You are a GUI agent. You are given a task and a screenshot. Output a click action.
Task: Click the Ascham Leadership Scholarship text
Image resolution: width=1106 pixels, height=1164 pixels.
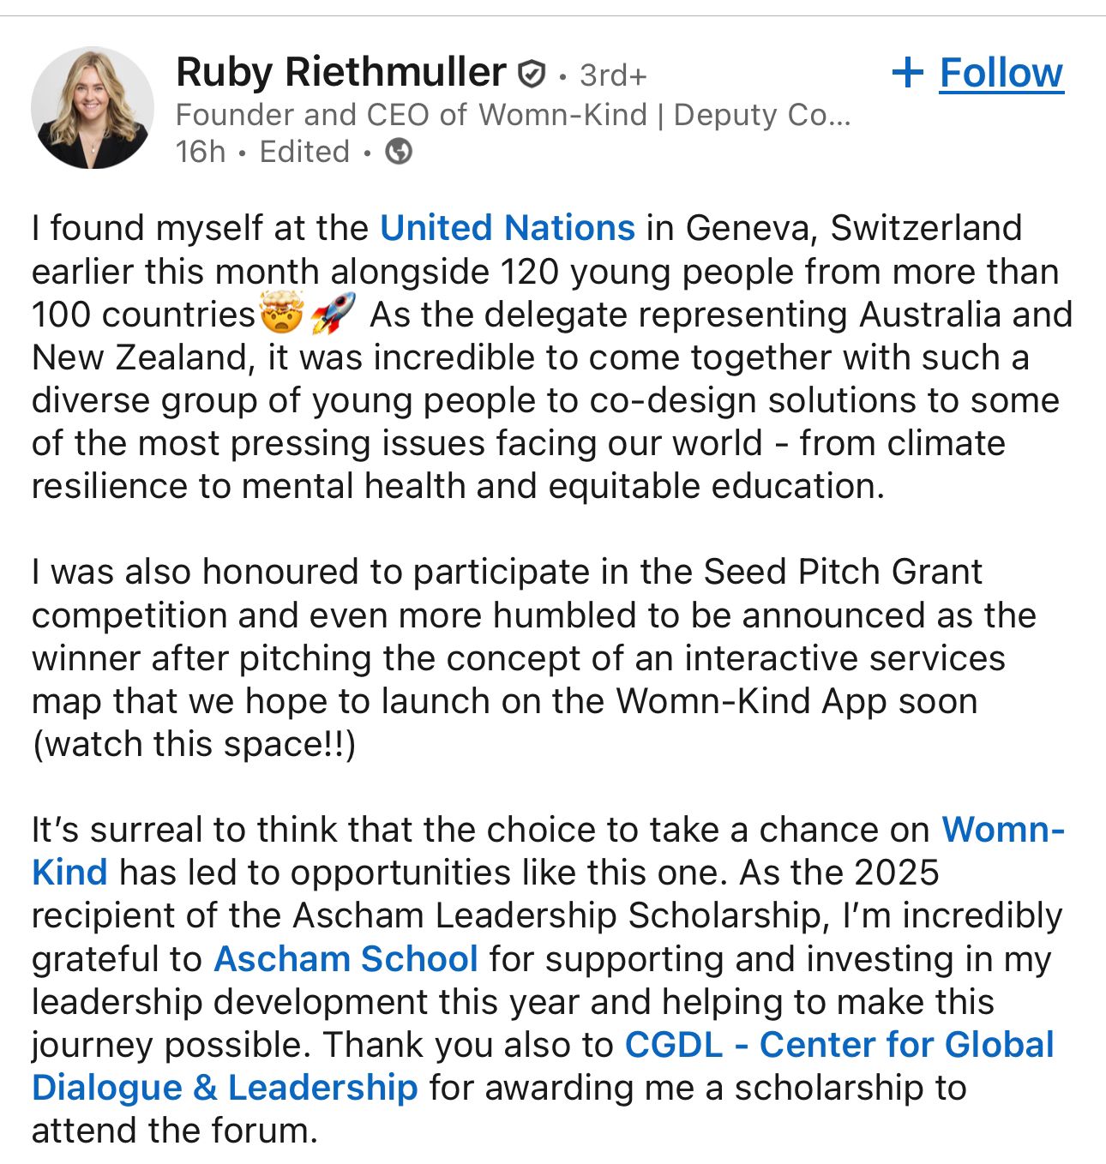coord(557,915)
